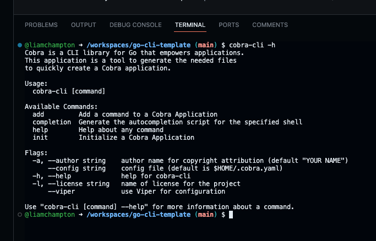The width and height of the screenshot is (376, 241).
Task: Click the "Available Commands:" heading
Action: [x=61, y=107]
